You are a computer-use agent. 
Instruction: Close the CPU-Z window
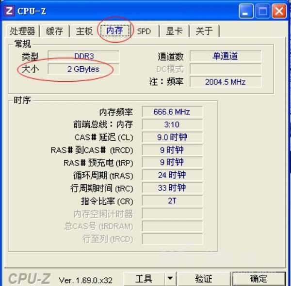pos(279,11)
